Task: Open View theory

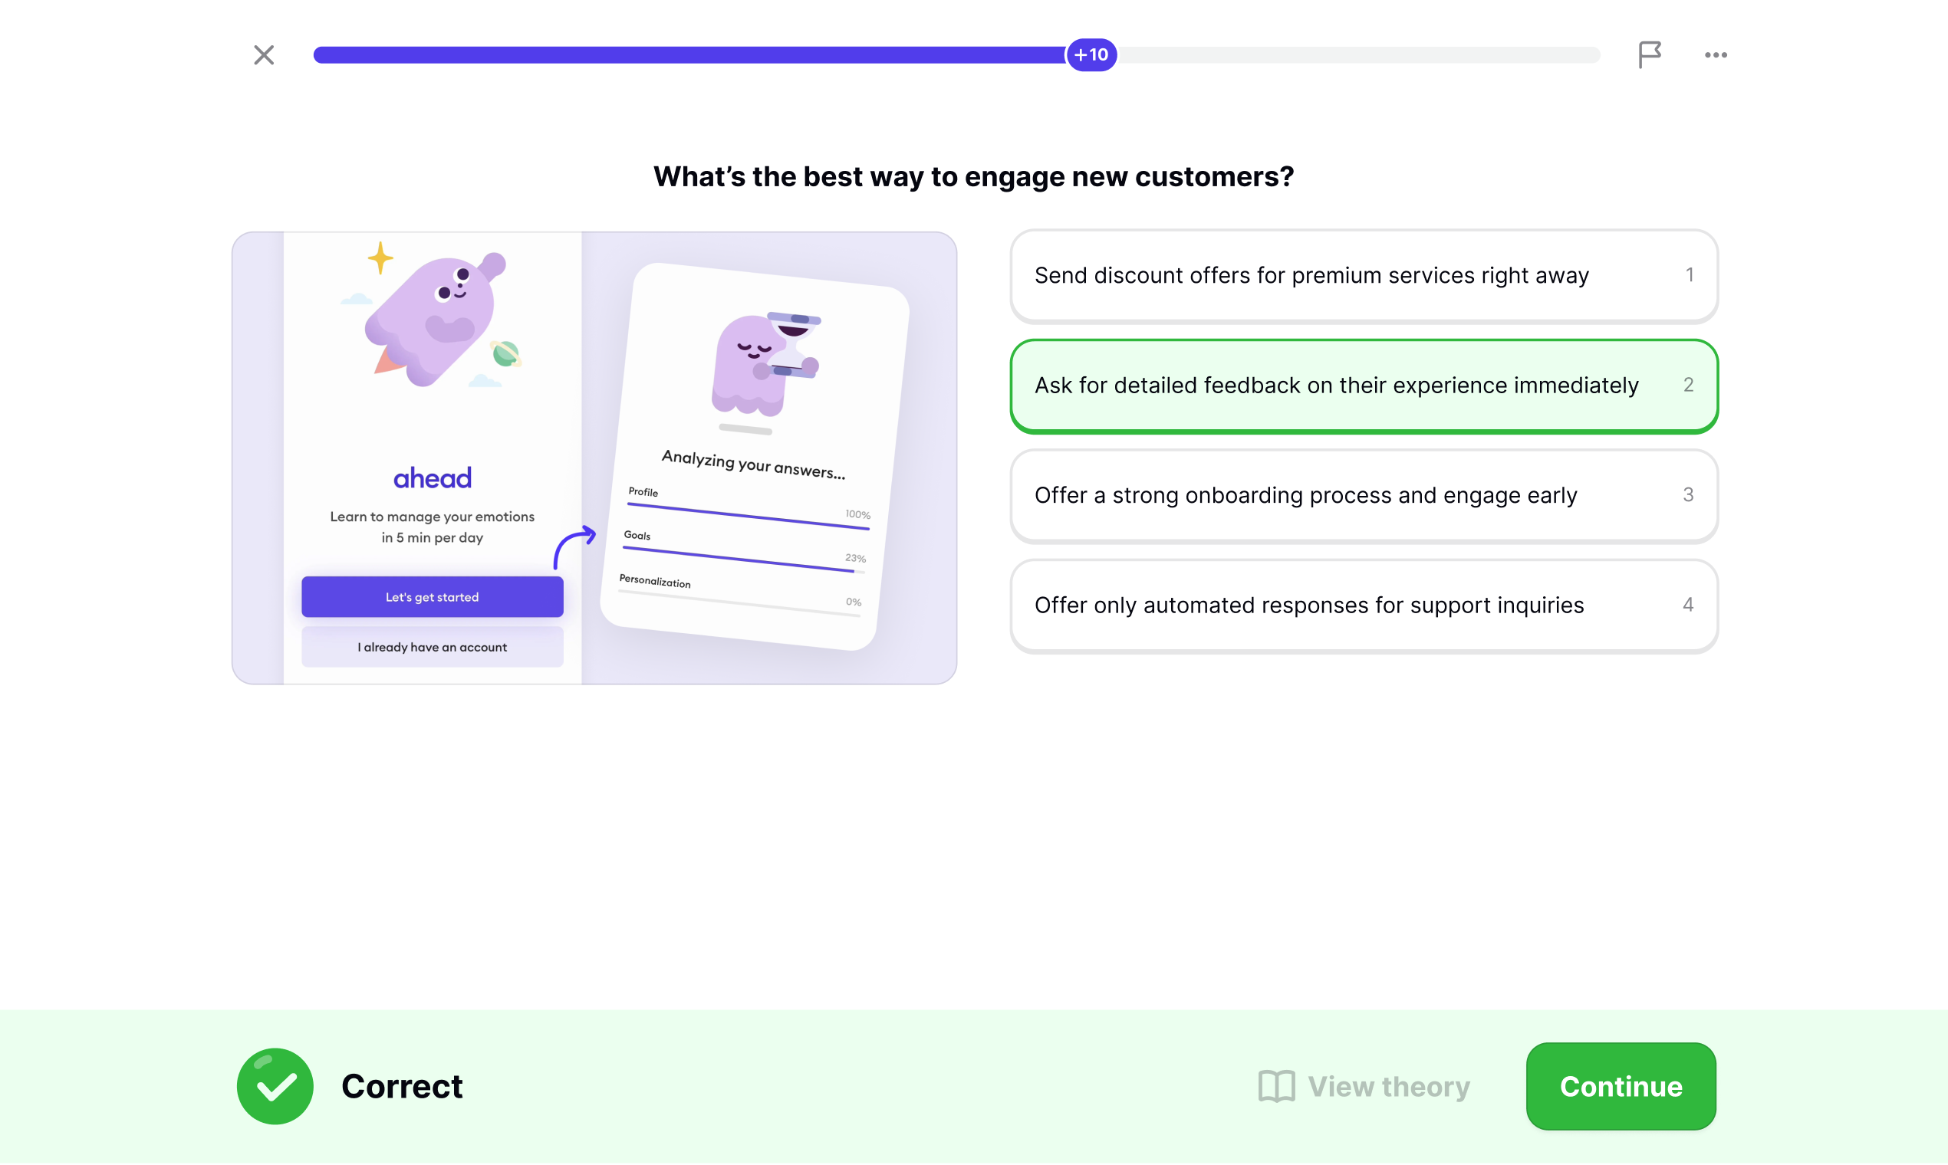Action: pos(1387,1086)
